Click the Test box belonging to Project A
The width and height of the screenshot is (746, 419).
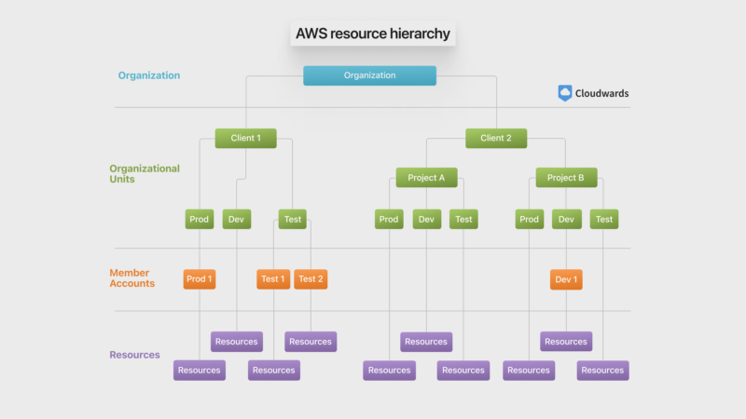pos(463,220)
